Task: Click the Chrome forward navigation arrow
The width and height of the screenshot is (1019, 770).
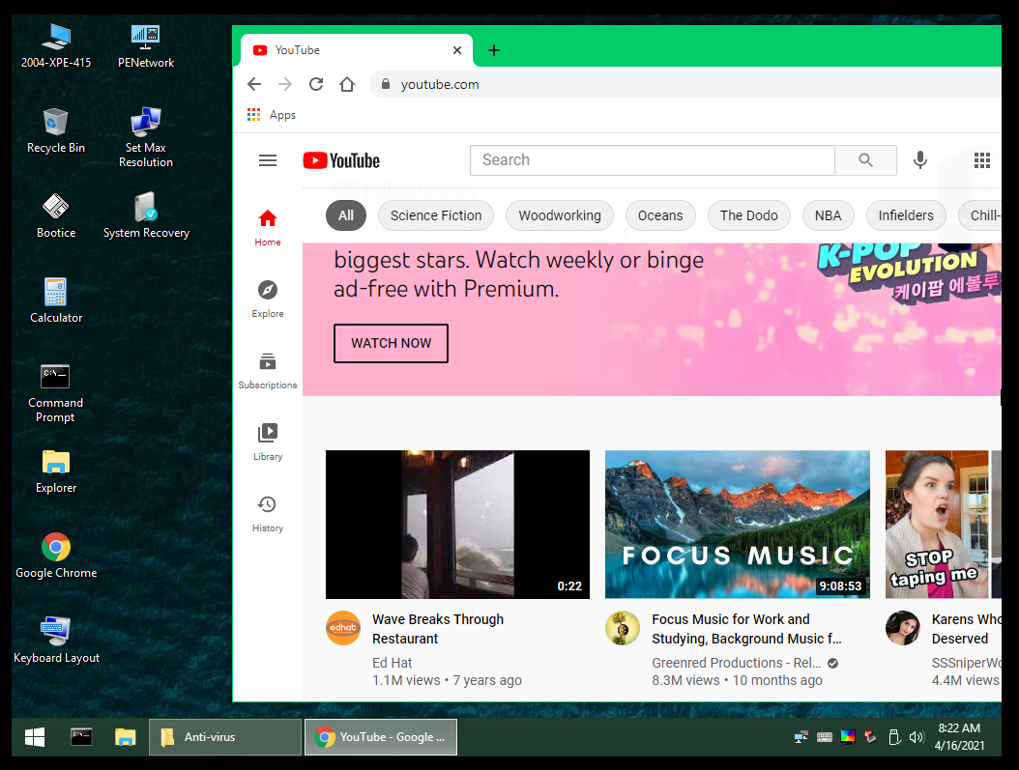Action: pyautogui.click(x=284, y=84)
